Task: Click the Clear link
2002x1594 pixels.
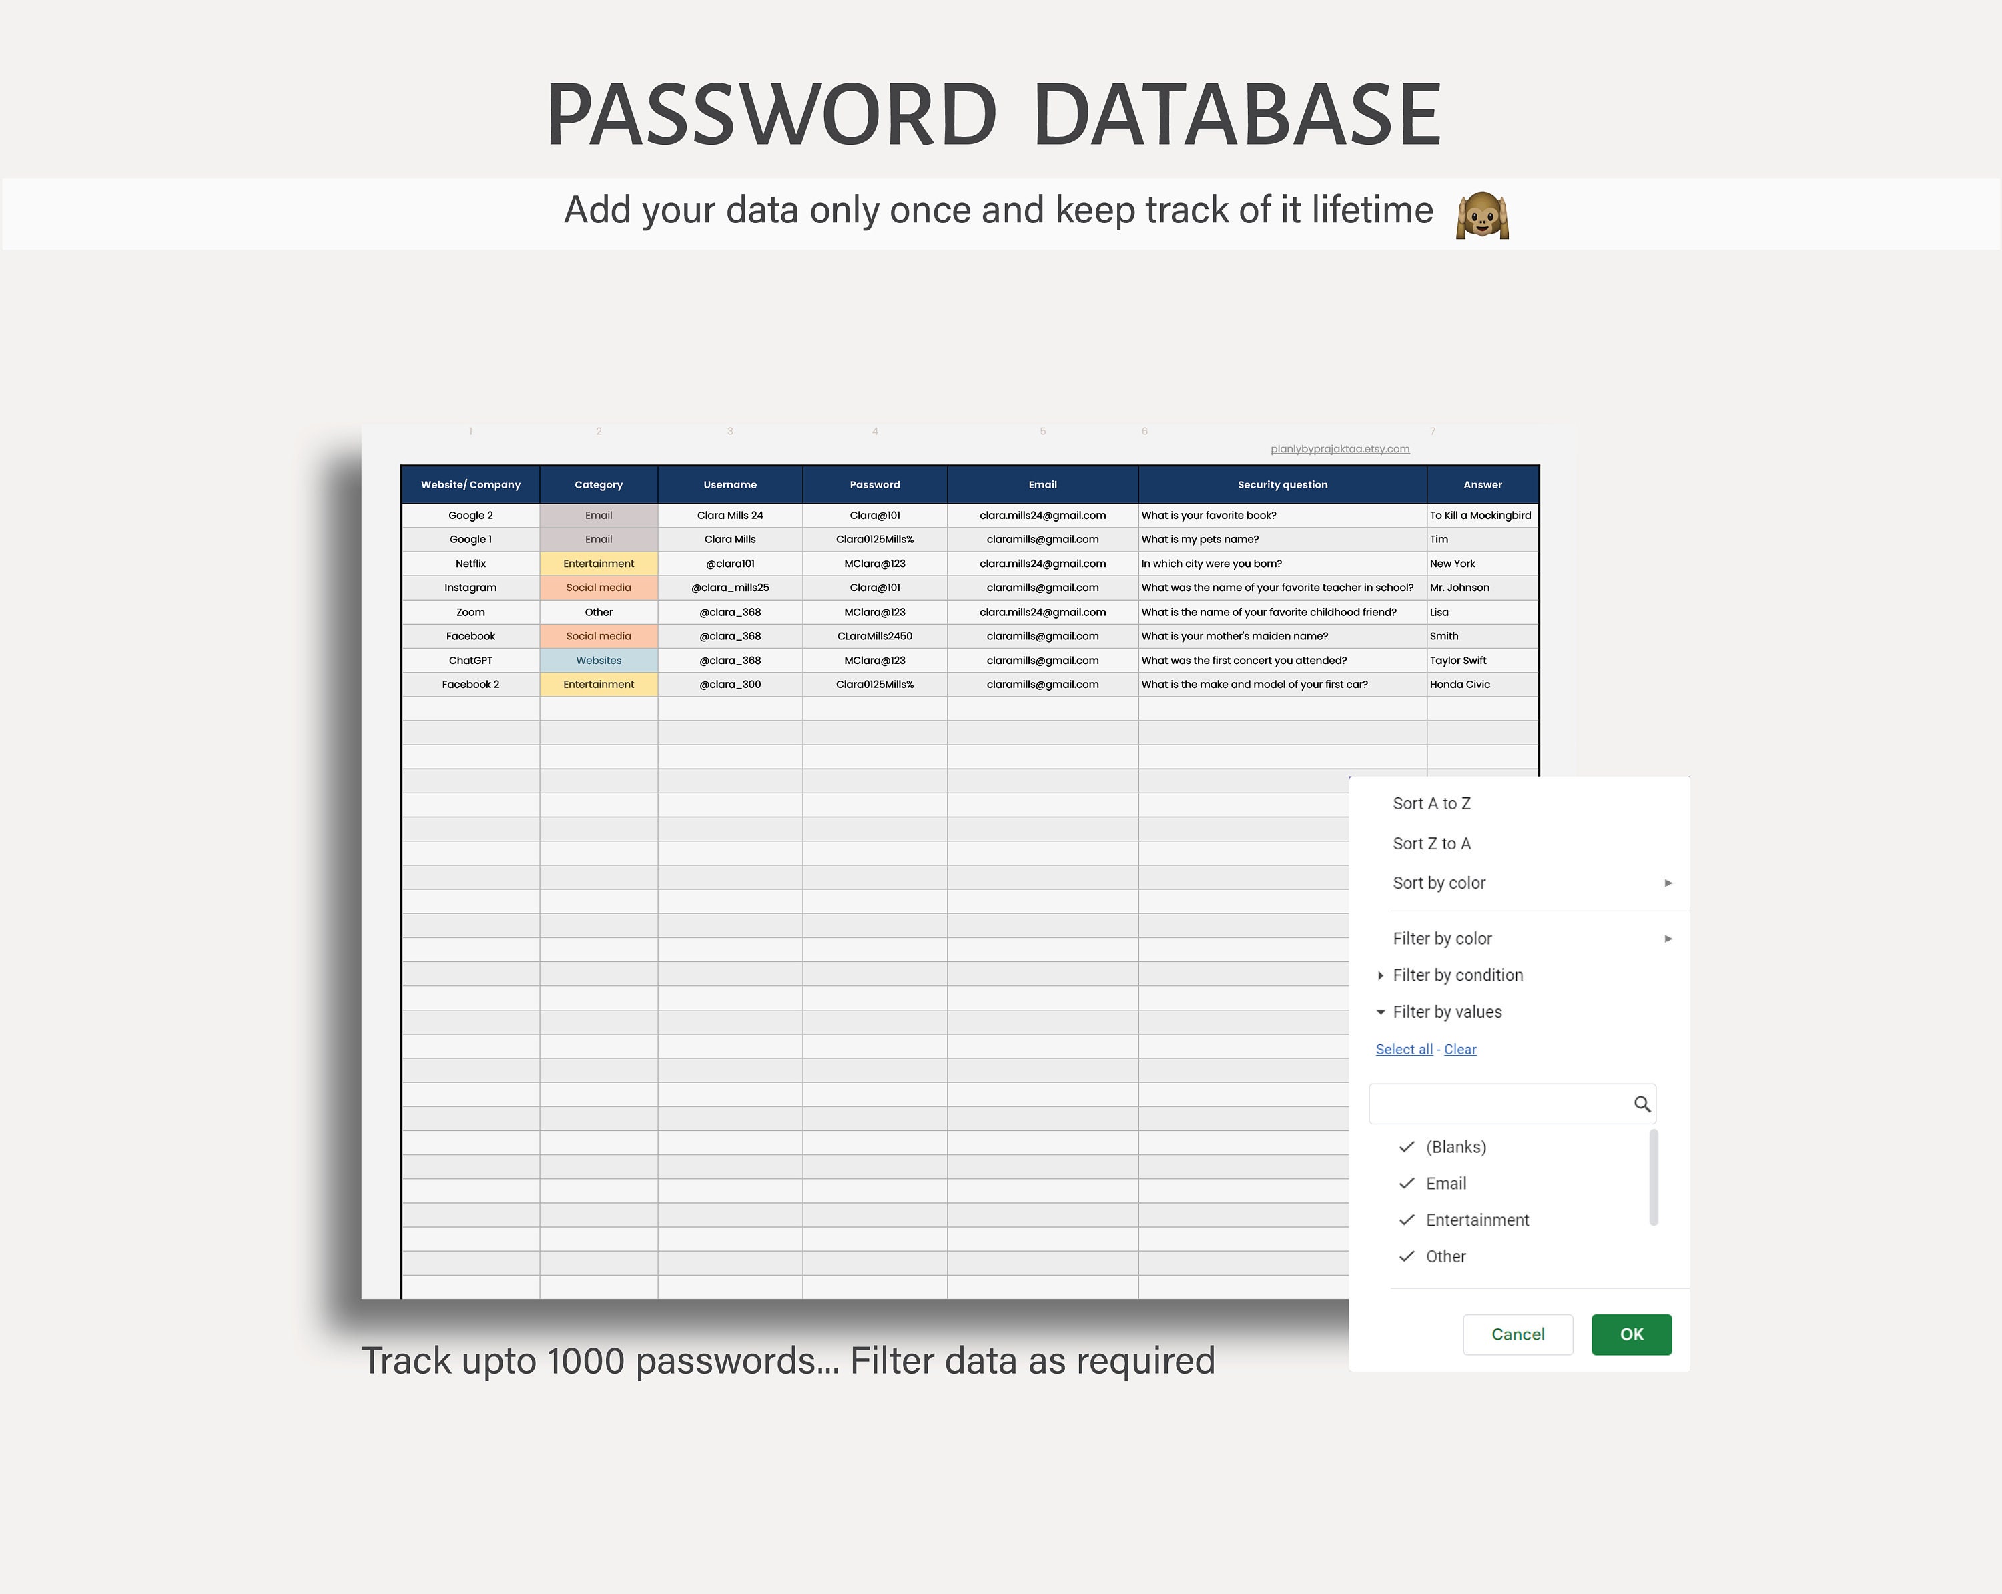Action: point(1459,1048)
